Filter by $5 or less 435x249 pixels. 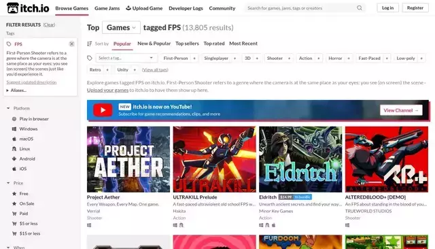(29, 223)
